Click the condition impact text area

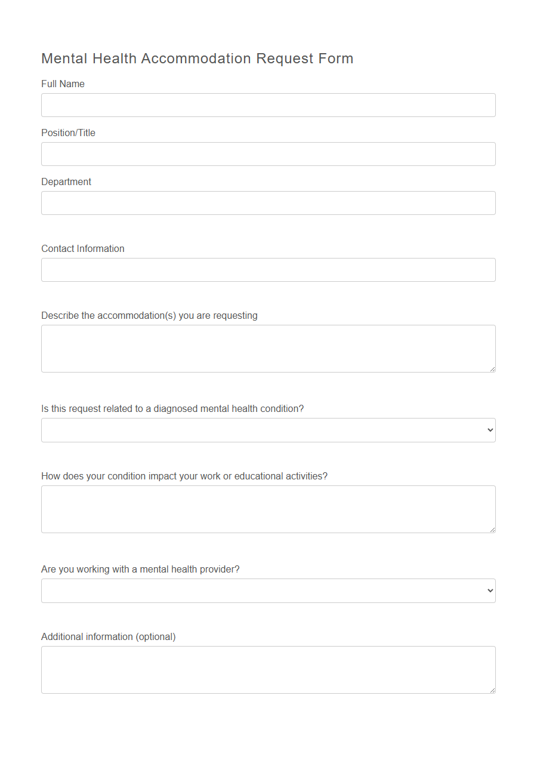tap(268, 508)
